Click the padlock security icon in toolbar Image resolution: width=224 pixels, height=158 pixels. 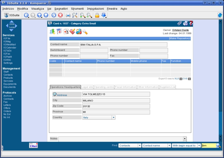pyautogui.click(x=97, y=15)
